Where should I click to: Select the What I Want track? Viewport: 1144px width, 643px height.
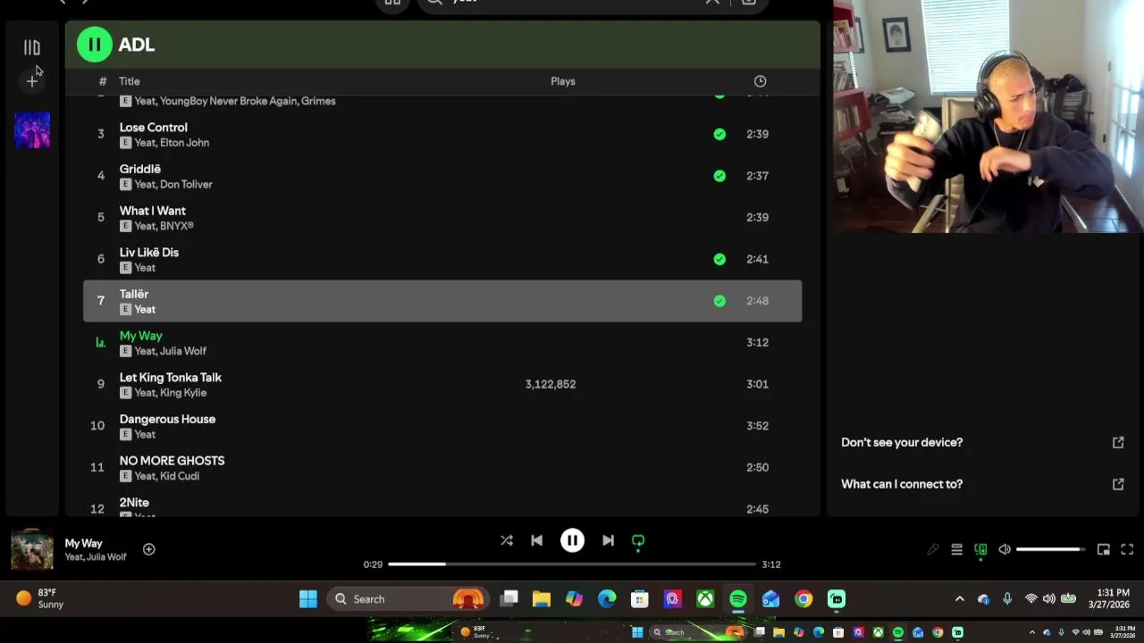[442, 217]
